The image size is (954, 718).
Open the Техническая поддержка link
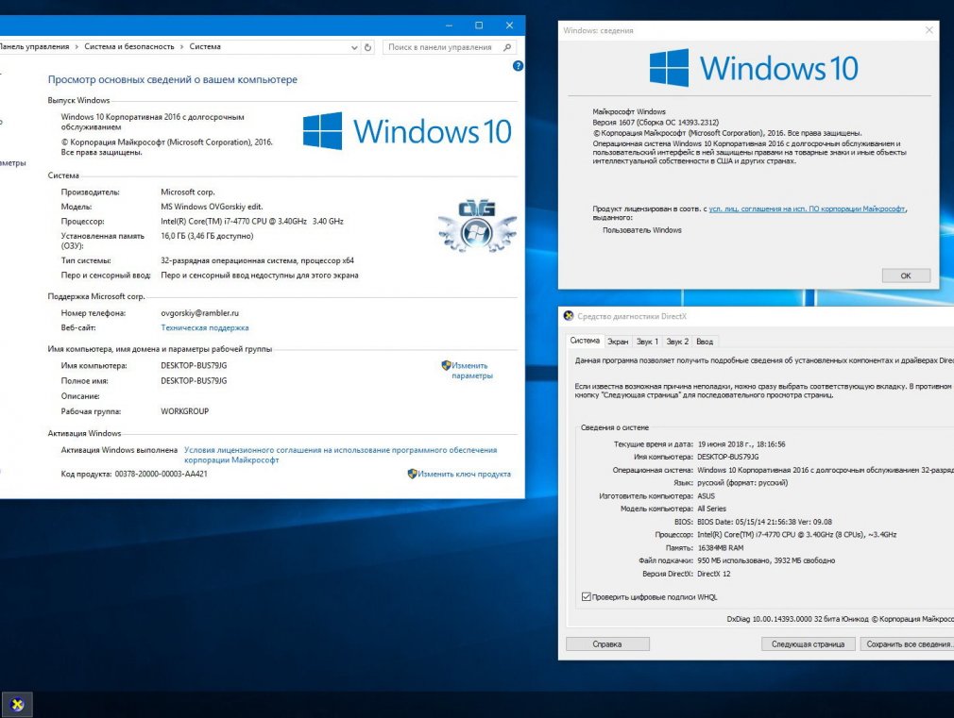[x=204, y=327]
